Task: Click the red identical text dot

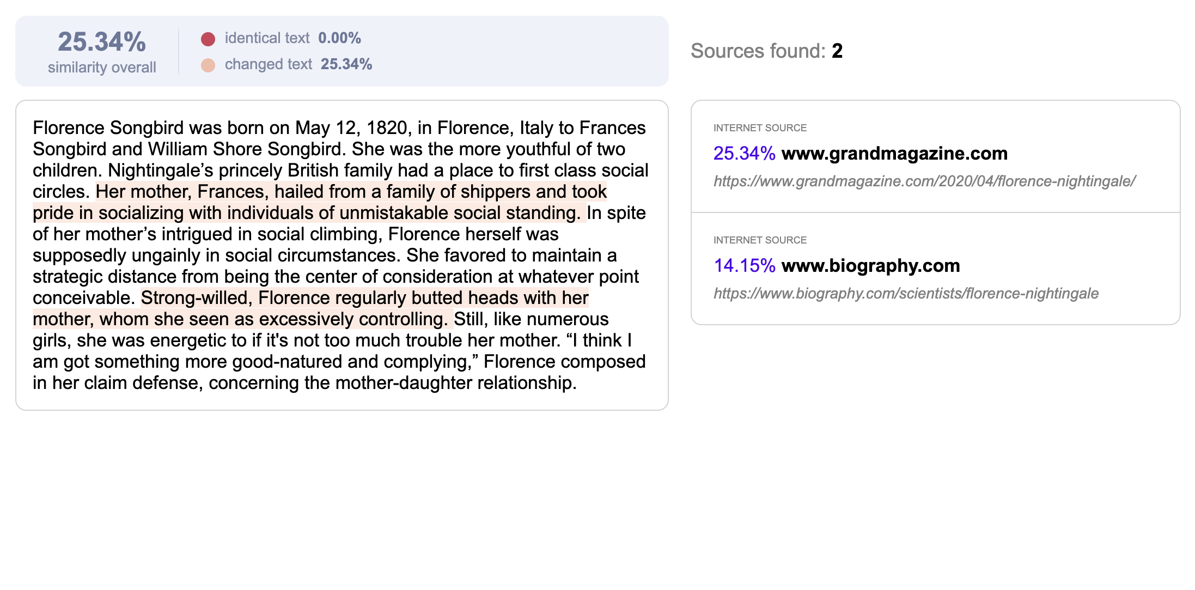Action: click(208, 39)
